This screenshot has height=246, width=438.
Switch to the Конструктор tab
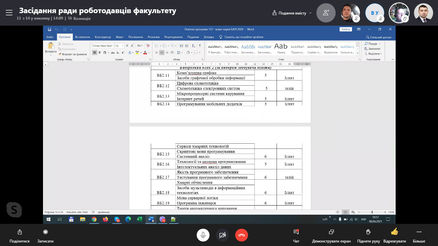pyautogui.click(x=103, y=37)
